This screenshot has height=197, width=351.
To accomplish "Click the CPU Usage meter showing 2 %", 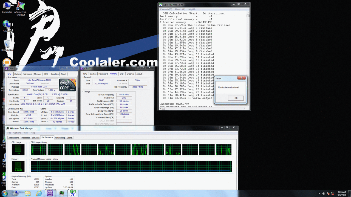I will 18,150.
